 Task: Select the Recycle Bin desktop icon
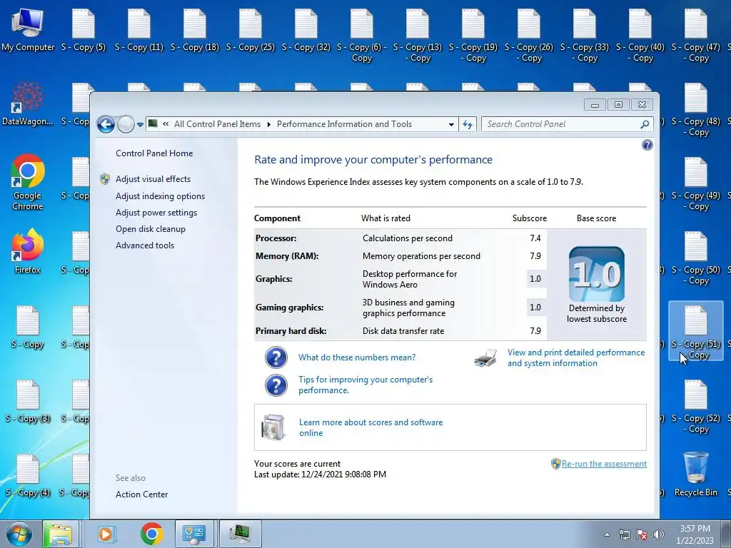click(x=695, y=474)
